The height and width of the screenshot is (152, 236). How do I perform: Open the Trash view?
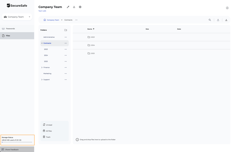[x=48, y=137]
